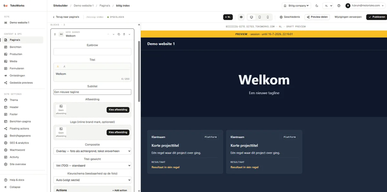Grab the drag handle of Hero Banner block
The height and width of the screenshot is (192, 387).
pyautogui.click(x=55, y=34)
